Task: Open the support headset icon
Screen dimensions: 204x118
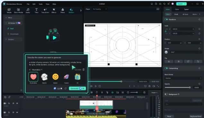Action: click(164, 4)
